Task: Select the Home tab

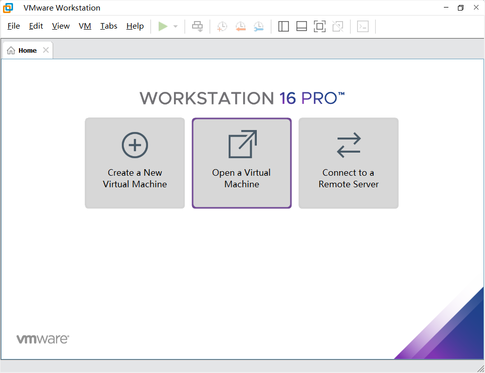Action: pyautogui.click(x=28, y=50)
